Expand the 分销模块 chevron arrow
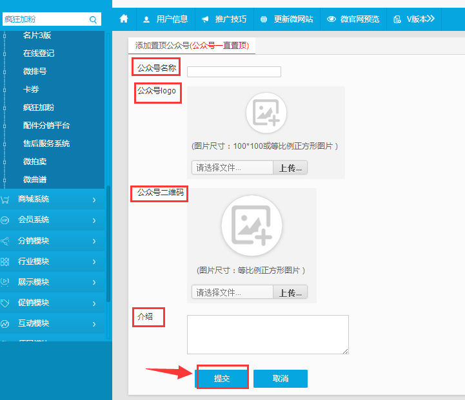The width and height of the screenshot is (465, 400). point(94,241)
